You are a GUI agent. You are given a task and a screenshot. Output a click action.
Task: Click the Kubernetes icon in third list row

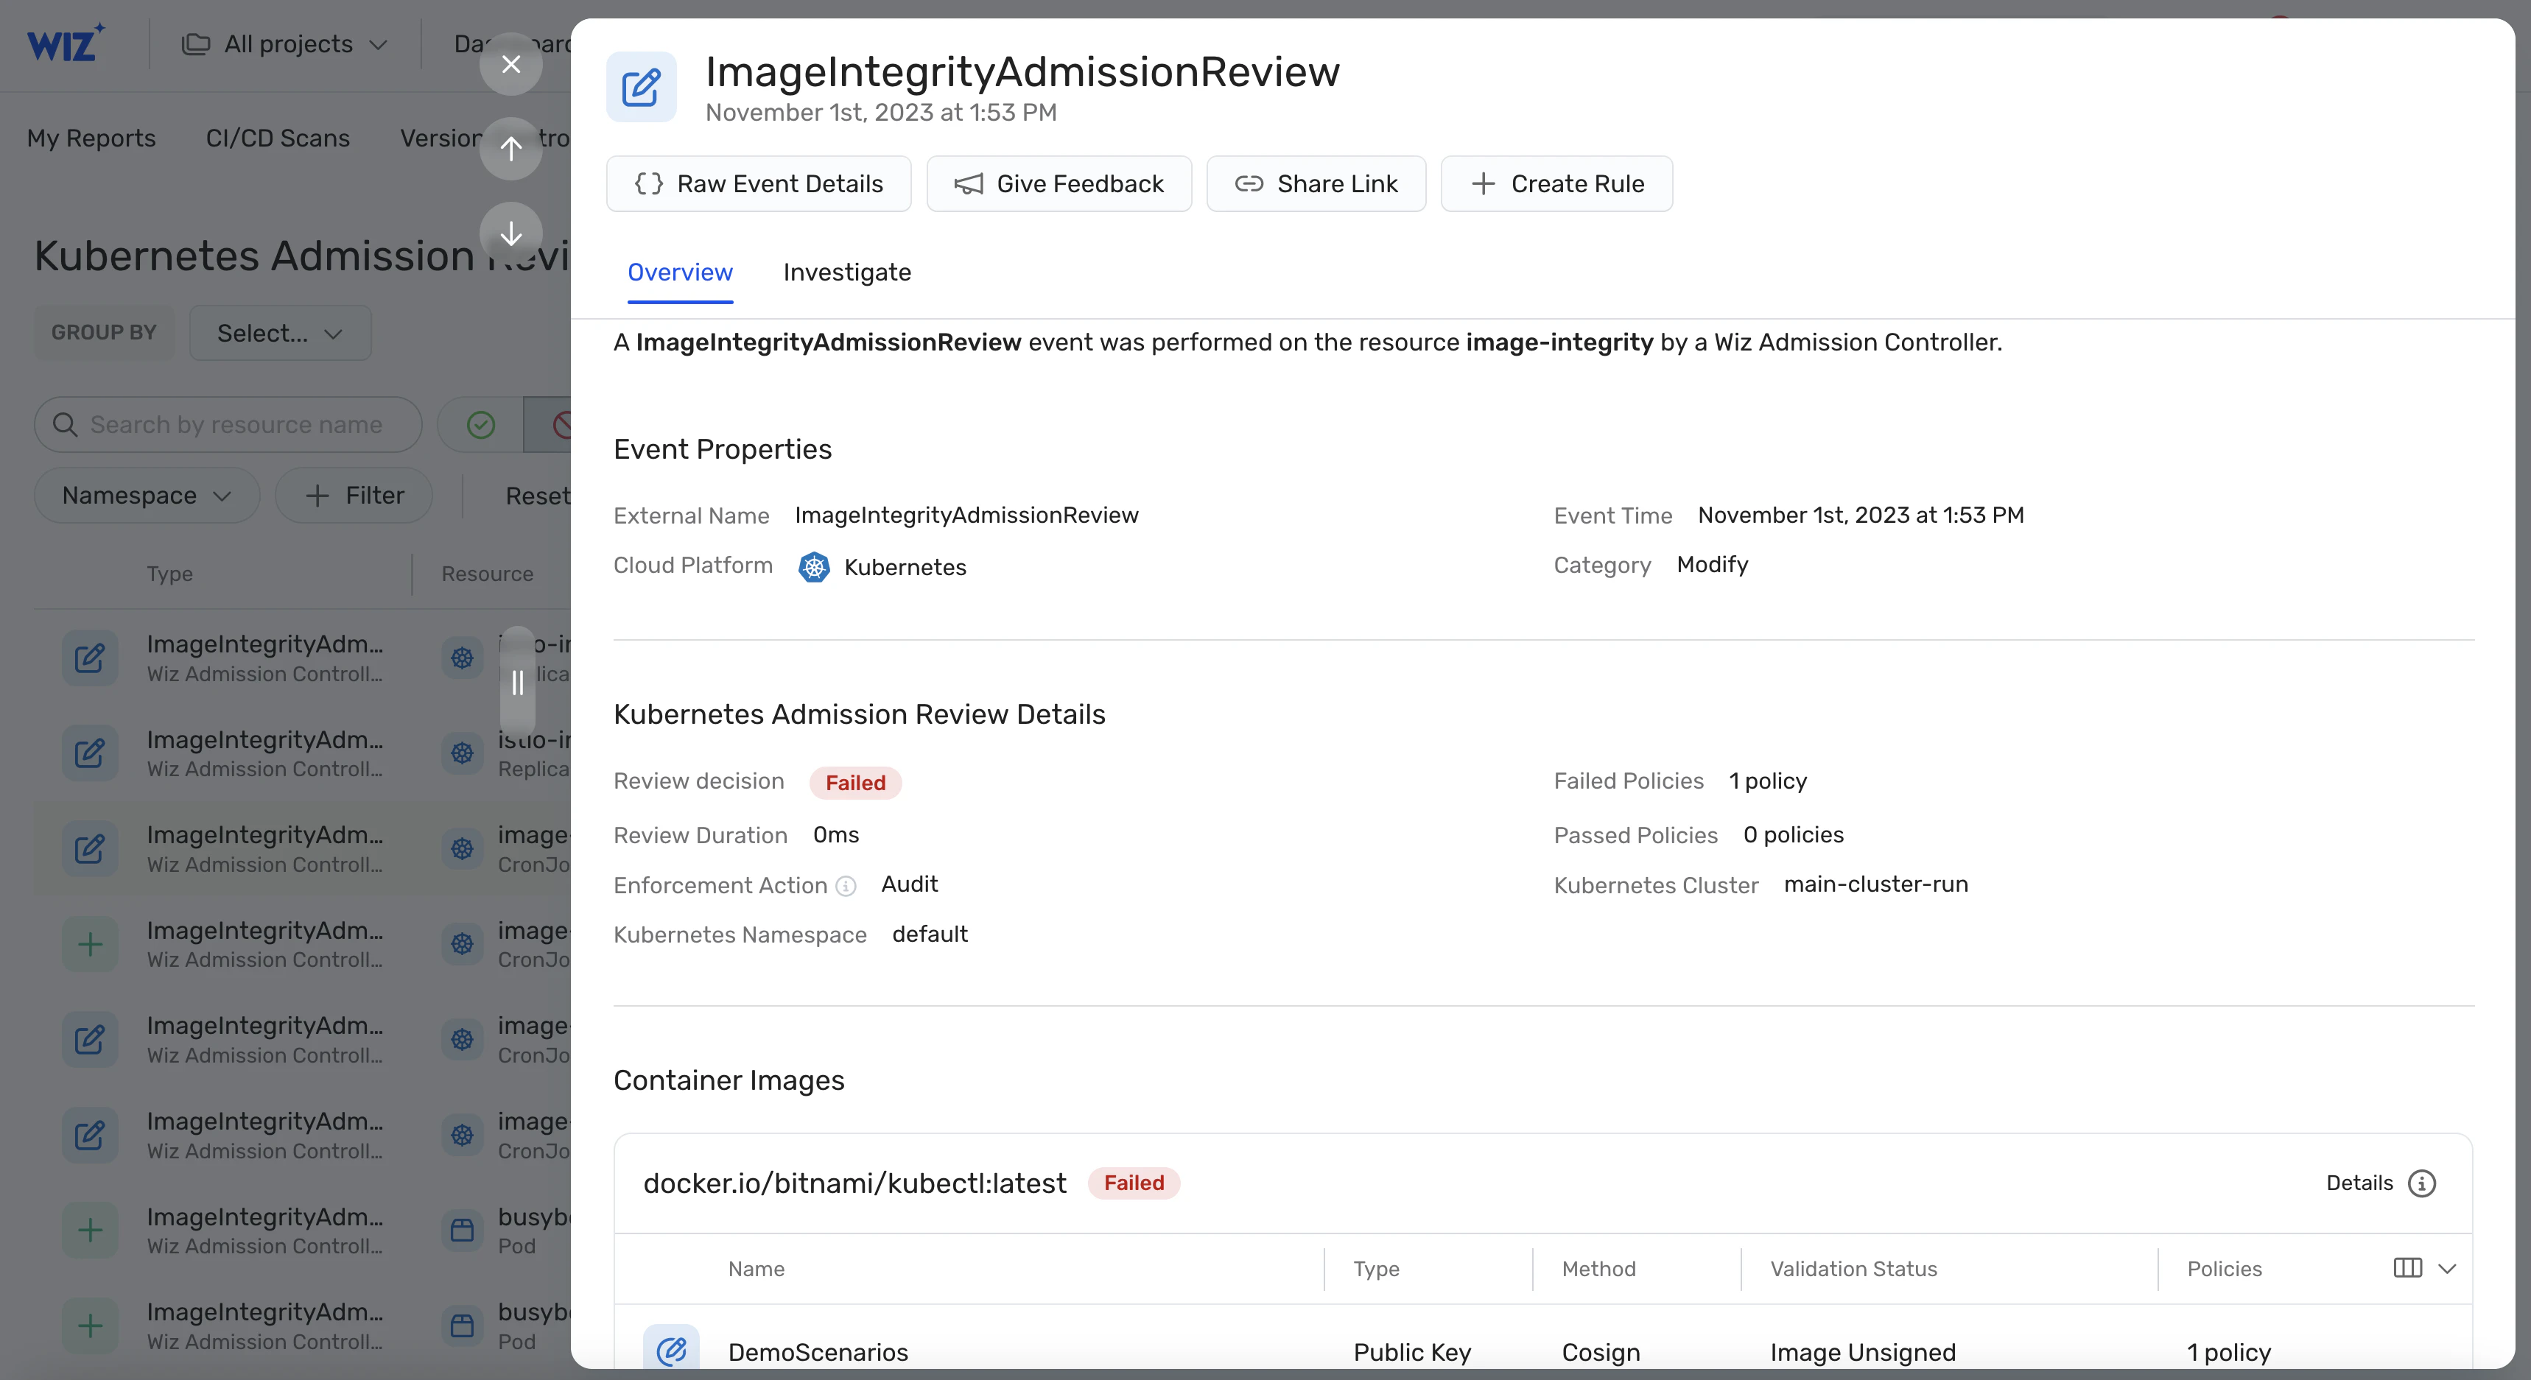(462, 848)
